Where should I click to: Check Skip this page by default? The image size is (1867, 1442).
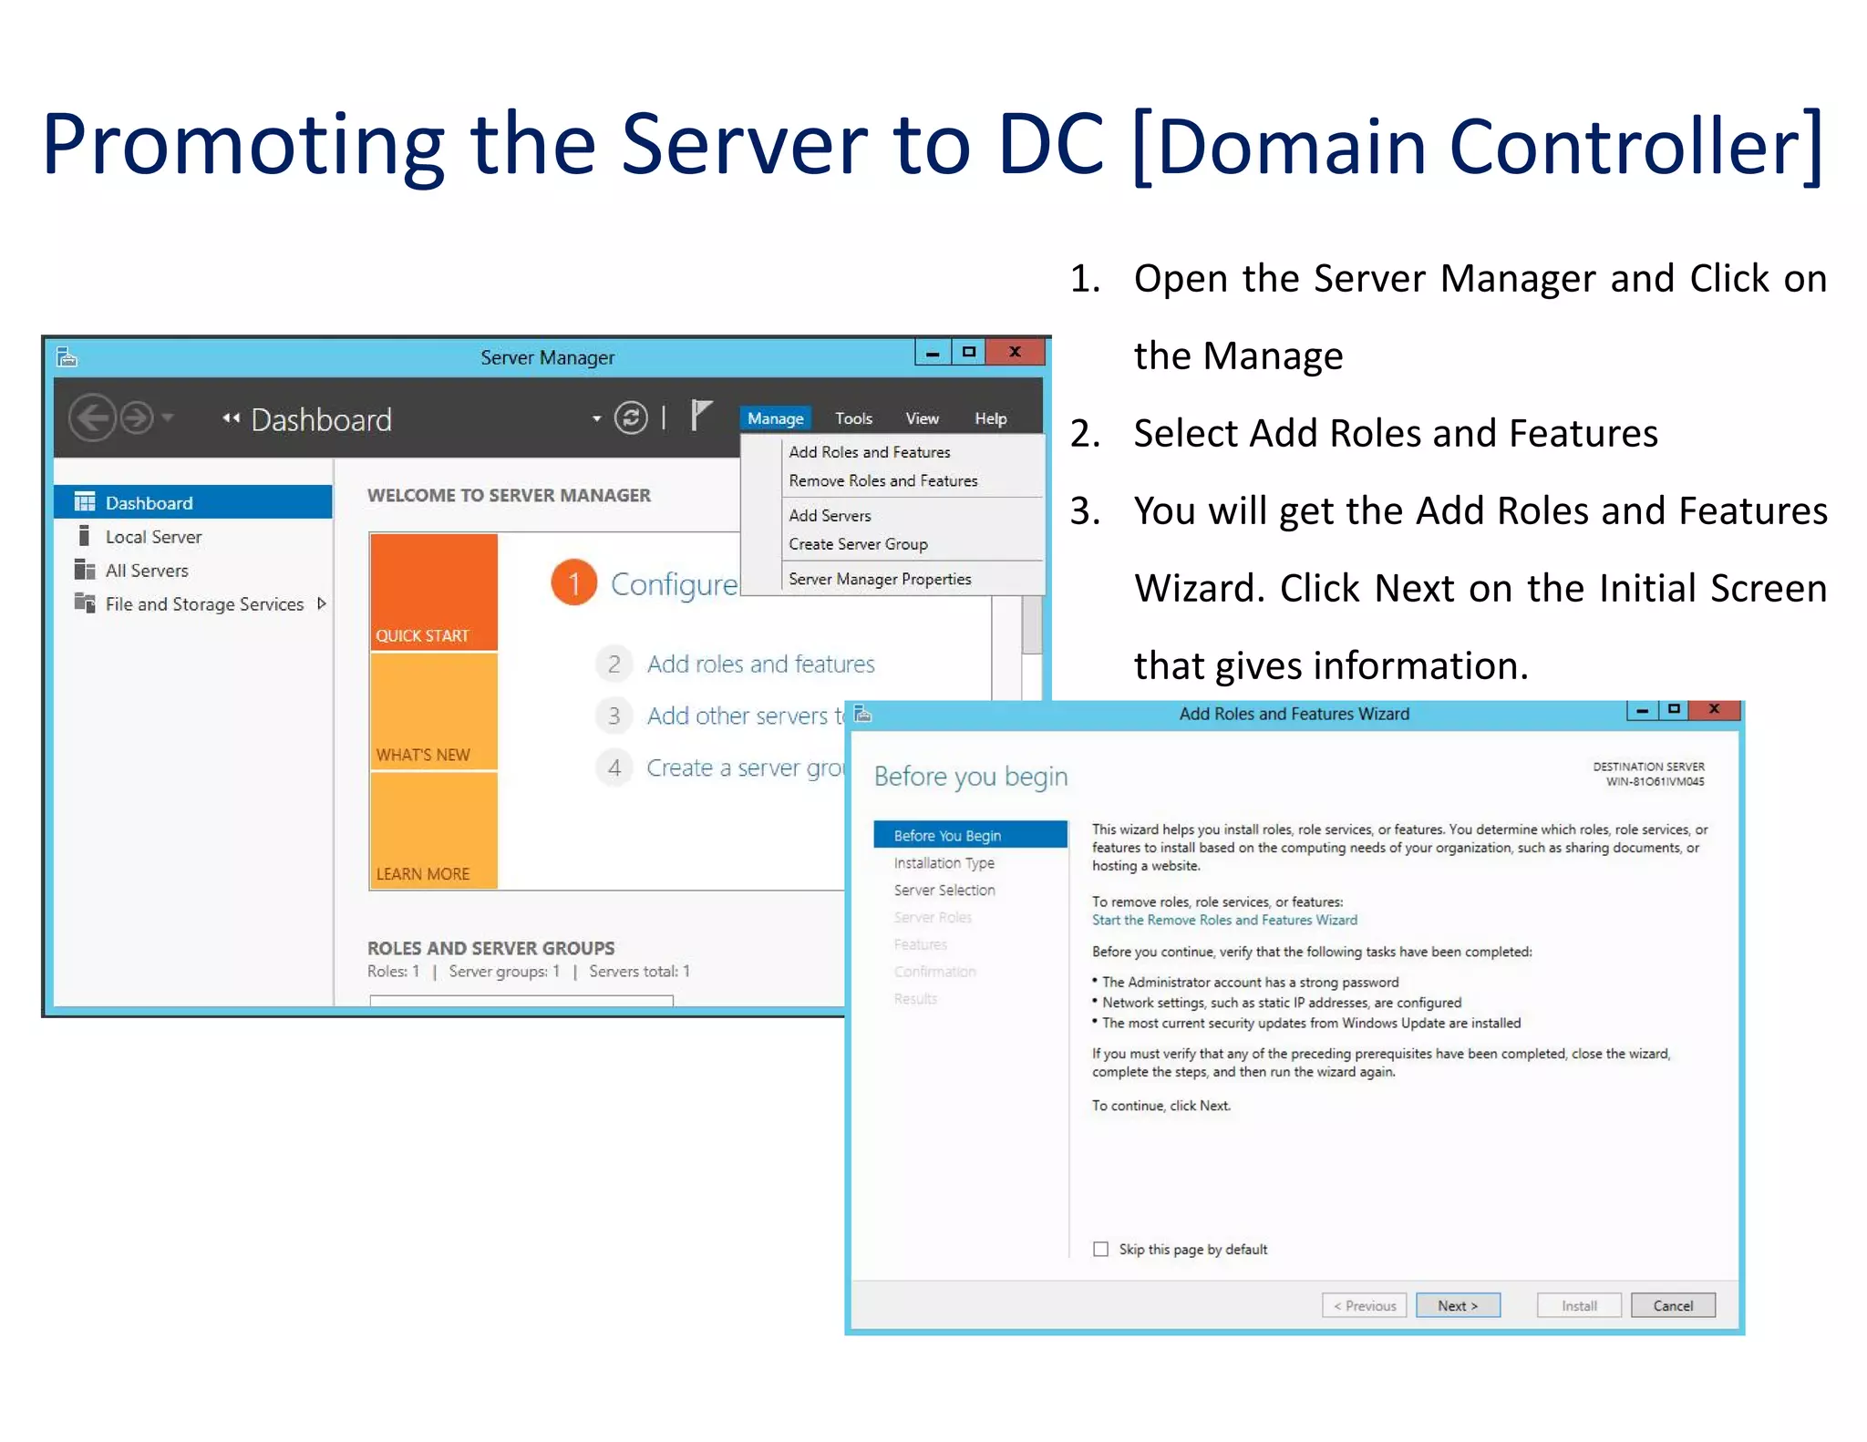pos(1100,1249)
